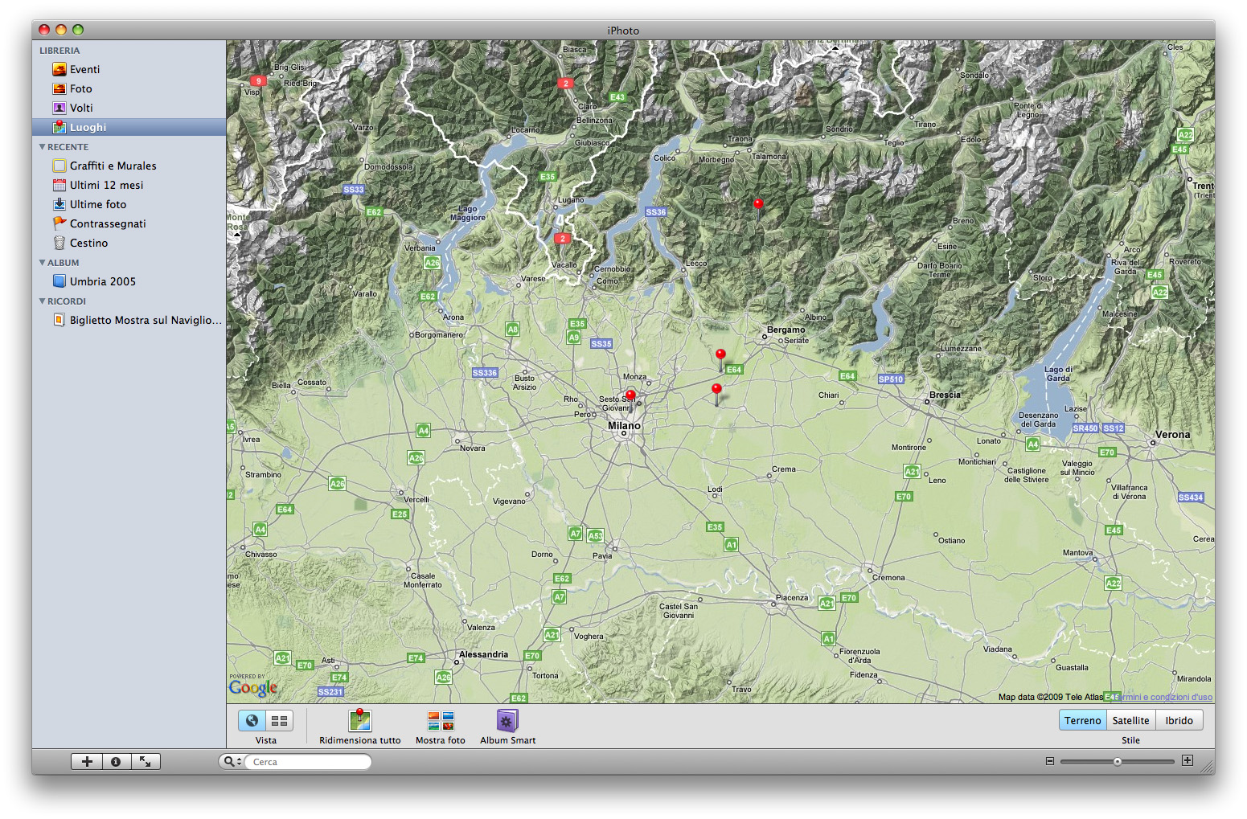1247x819 pixels.
Task: Open search options magnifier dropdown
Action: [x=232, y=761]
